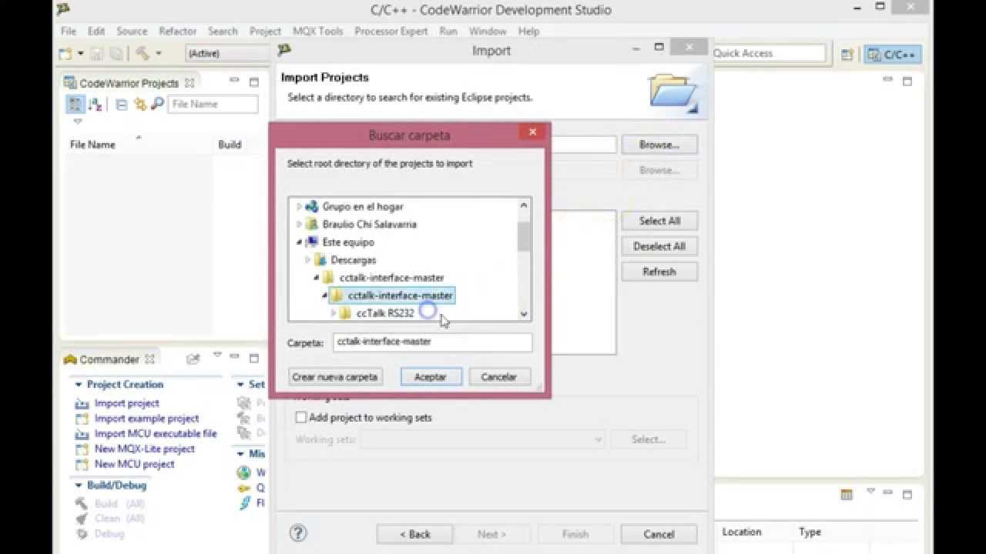Open the Help menu
986x554 pixels.
(528, 31)
